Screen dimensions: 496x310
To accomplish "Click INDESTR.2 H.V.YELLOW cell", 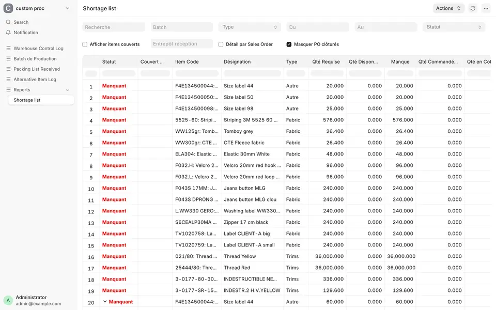I will pyautogui.click(x=252, y=291).
